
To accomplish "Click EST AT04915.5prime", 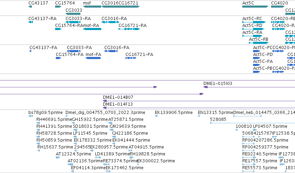I will pos(131,151).
